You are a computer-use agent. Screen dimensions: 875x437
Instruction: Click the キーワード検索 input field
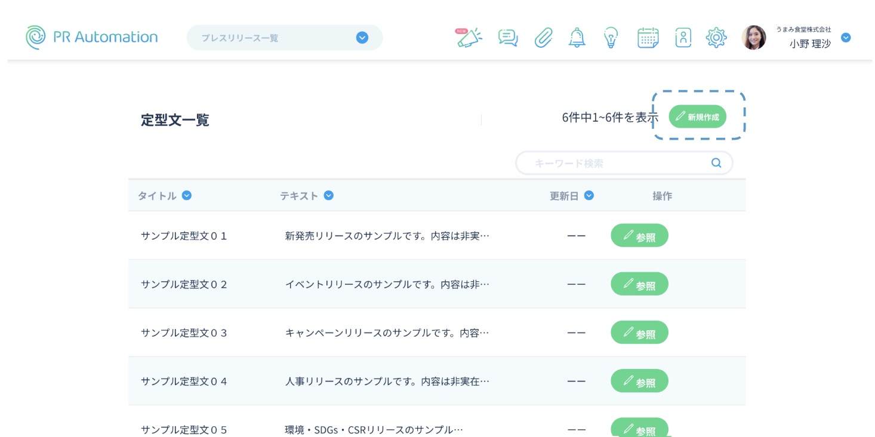tap(615, 163)
